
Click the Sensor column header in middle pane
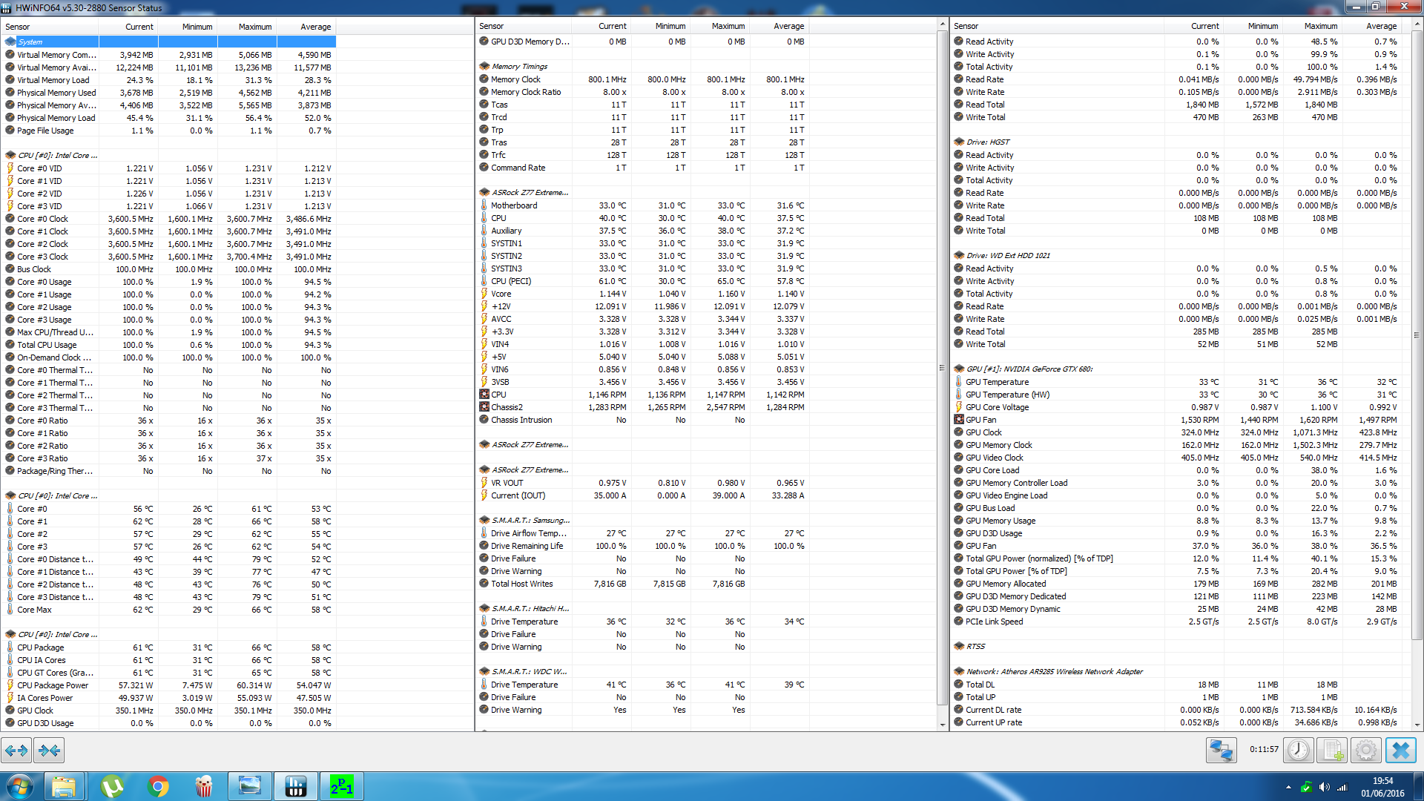(492, 26)
